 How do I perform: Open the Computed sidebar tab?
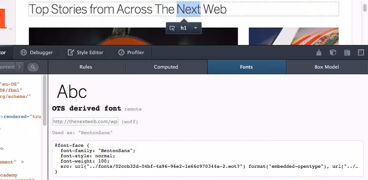166,67
